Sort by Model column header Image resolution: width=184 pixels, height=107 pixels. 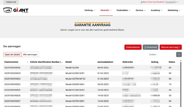[x=69, y=62]
